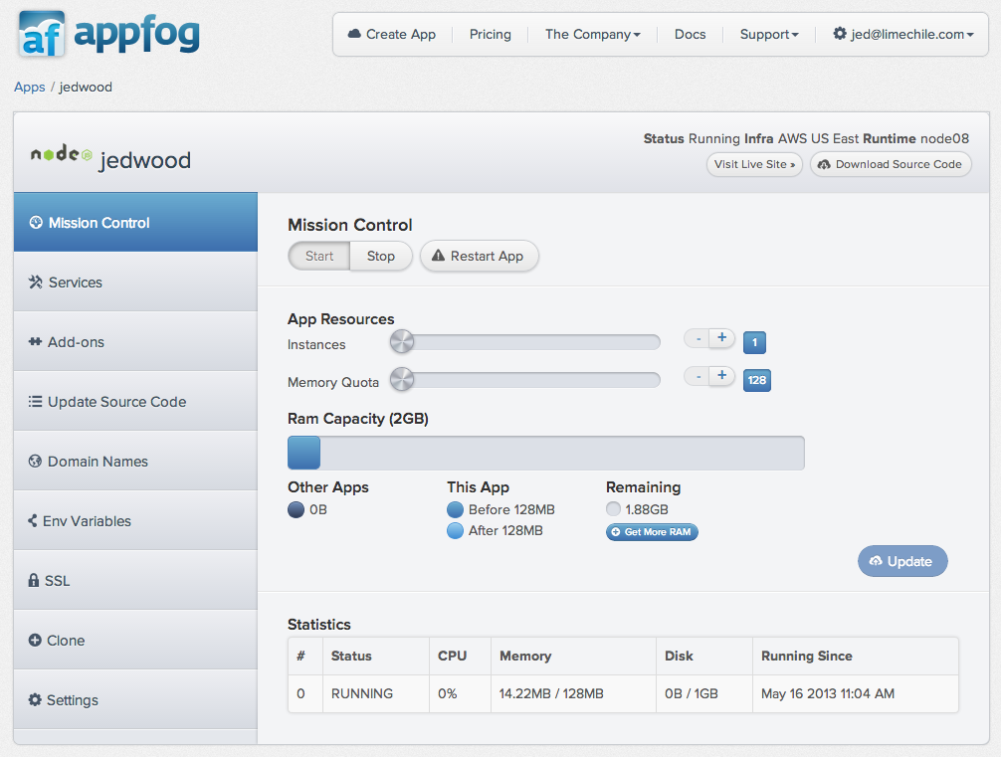
Task: Click the Get More RAM button
Action: point(652,532)
